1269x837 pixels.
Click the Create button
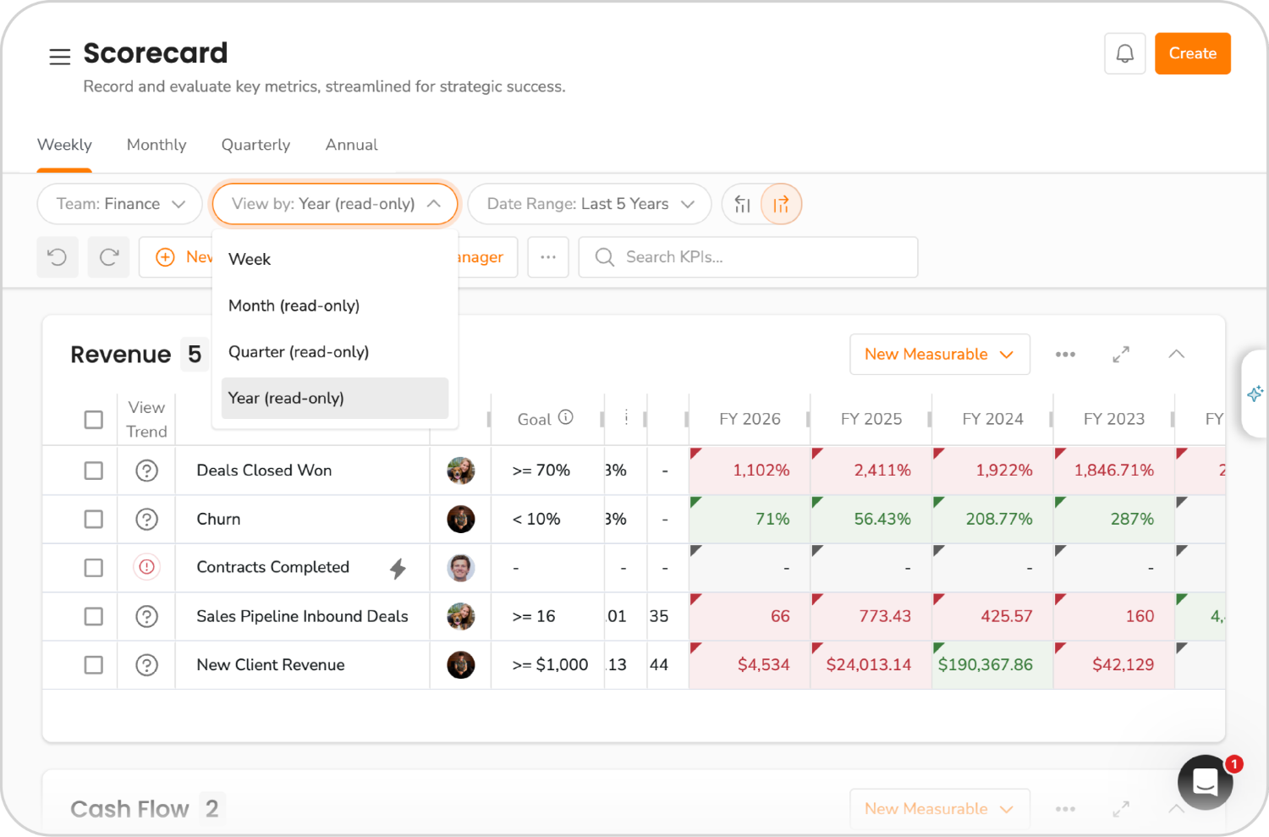(1192, 52)
